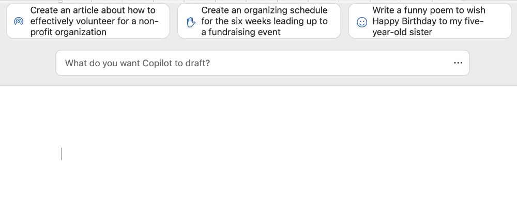Screen dimensions: 517x209
Task: Pick the funny birthday poem suggestion card
Action: tap(430, 21)
